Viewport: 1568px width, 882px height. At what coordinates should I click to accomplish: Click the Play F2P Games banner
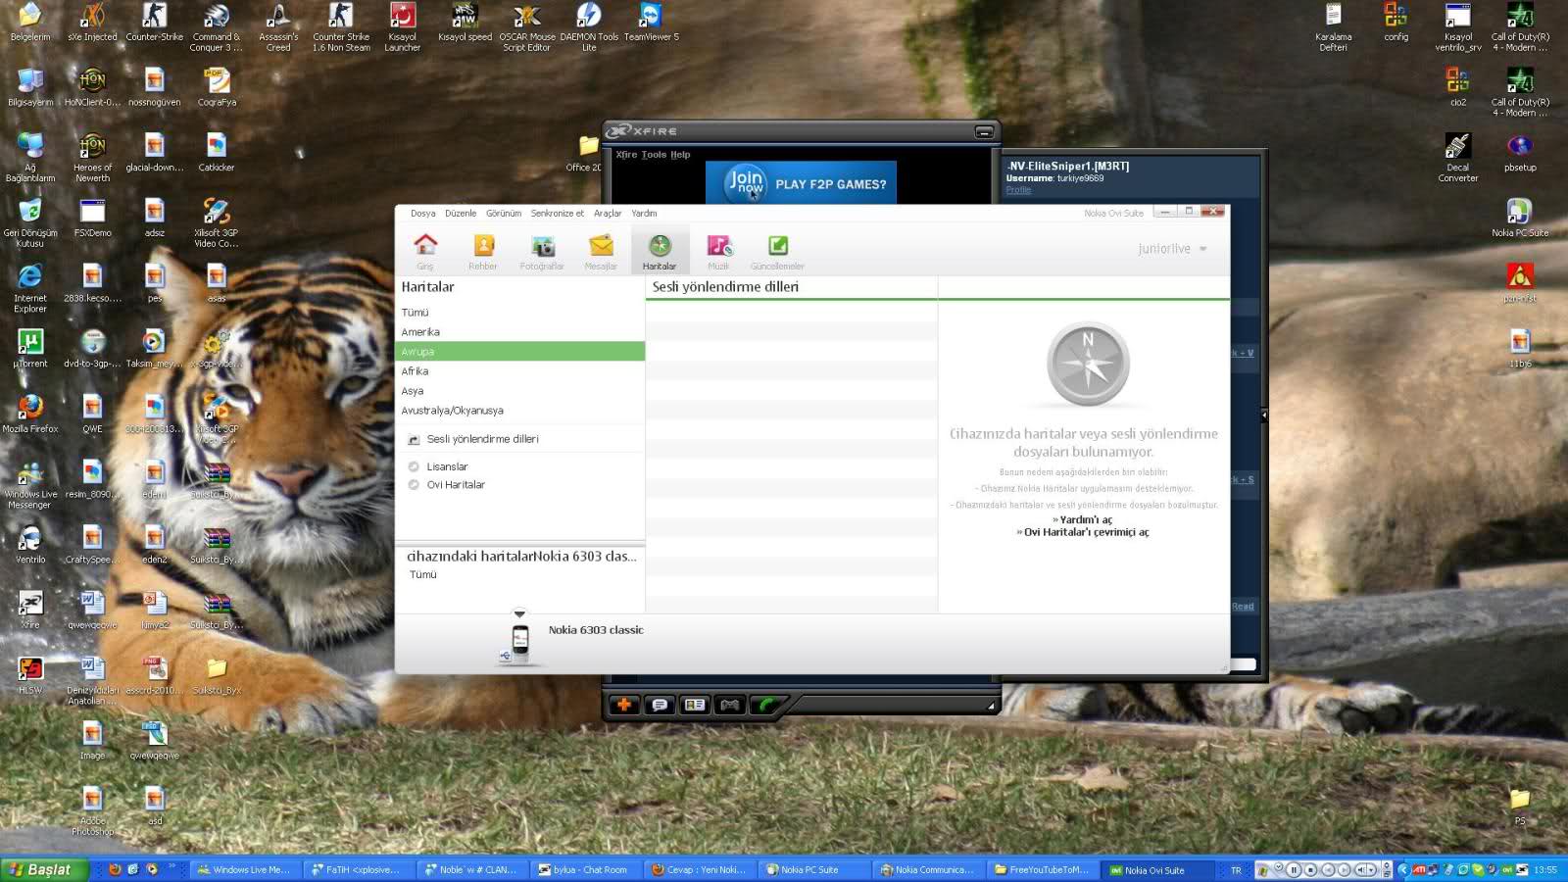click(801, 183)
